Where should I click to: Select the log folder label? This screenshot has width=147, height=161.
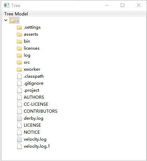[x=27, y=55]
